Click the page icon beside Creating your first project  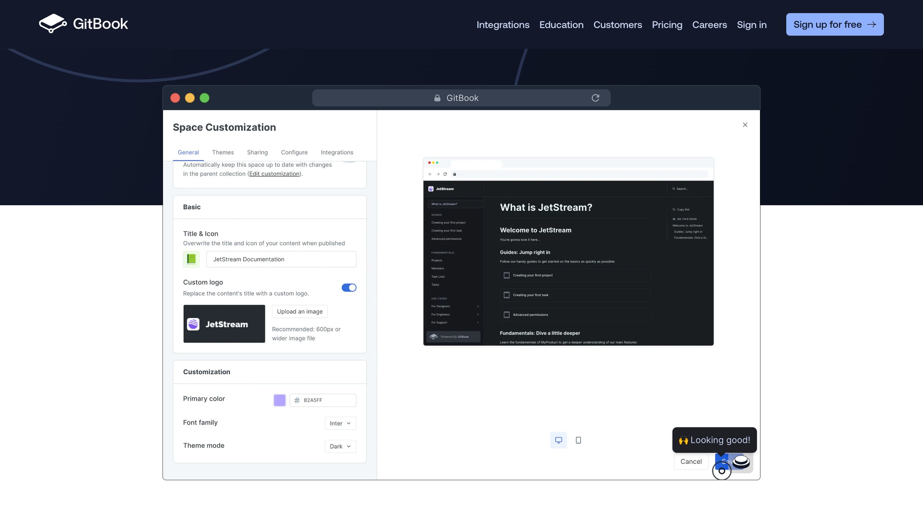506,275
